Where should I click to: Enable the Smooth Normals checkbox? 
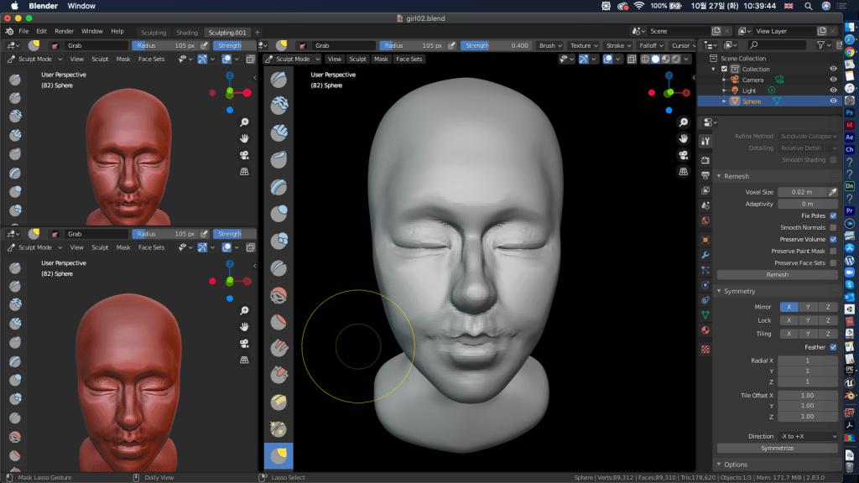pyautogui.click(x=833, y=227)
